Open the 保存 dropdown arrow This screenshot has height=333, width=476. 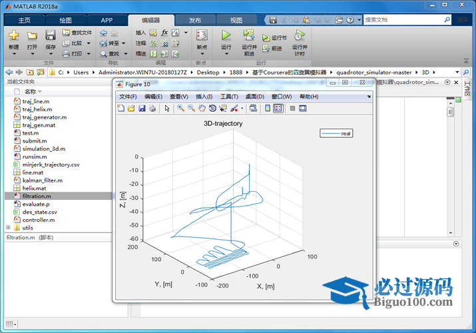(x=51, y=54)
